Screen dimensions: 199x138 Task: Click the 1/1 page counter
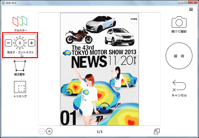tap(99, 132)
